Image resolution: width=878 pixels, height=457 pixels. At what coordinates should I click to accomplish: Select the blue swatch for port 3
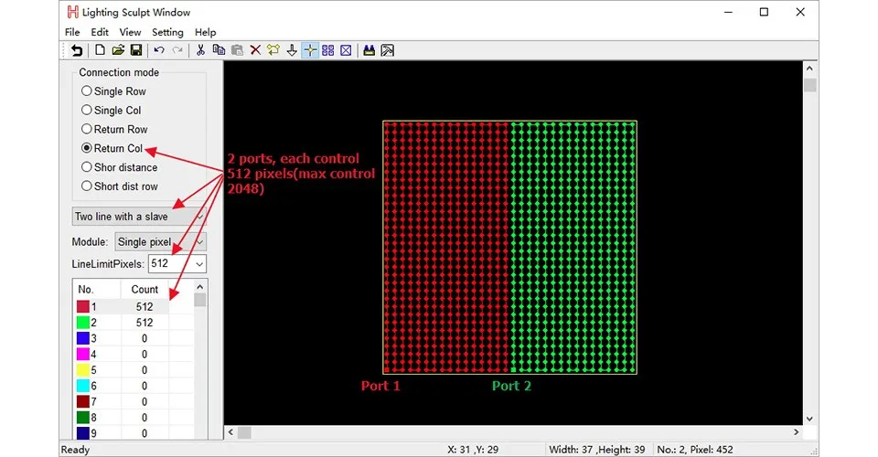coord(83,338)
